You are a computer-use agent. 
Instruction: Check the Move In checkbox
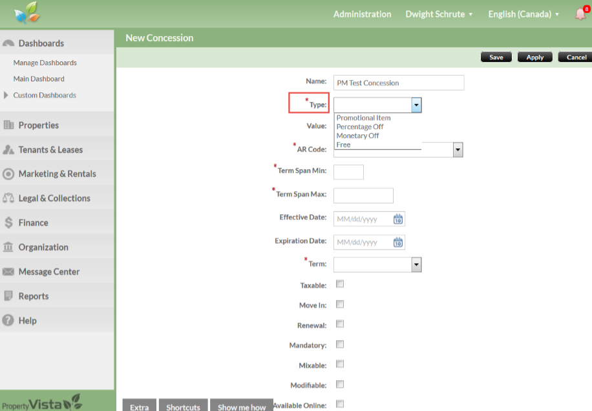(340, 304)
